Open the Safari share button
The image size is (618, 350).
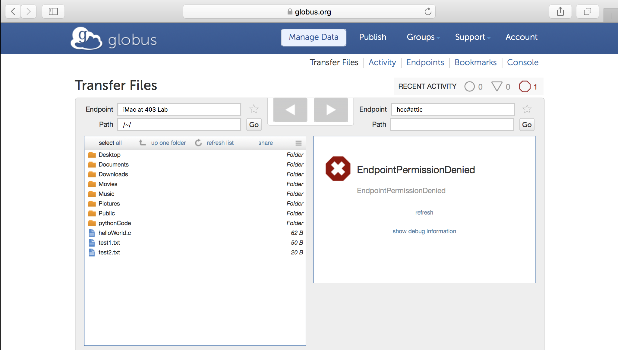point(560,11)
